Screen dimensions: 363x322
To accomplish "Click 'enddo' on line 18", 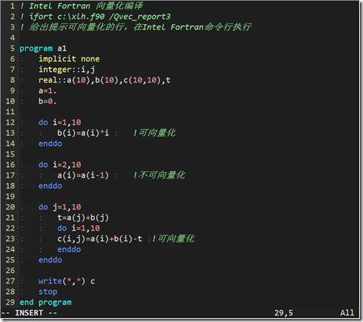I will pos(50,186).
